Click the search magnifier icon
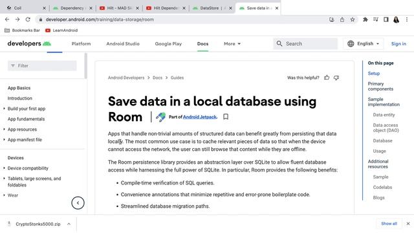This screenshot has height=233, width=414. click(x=279, y=43)
